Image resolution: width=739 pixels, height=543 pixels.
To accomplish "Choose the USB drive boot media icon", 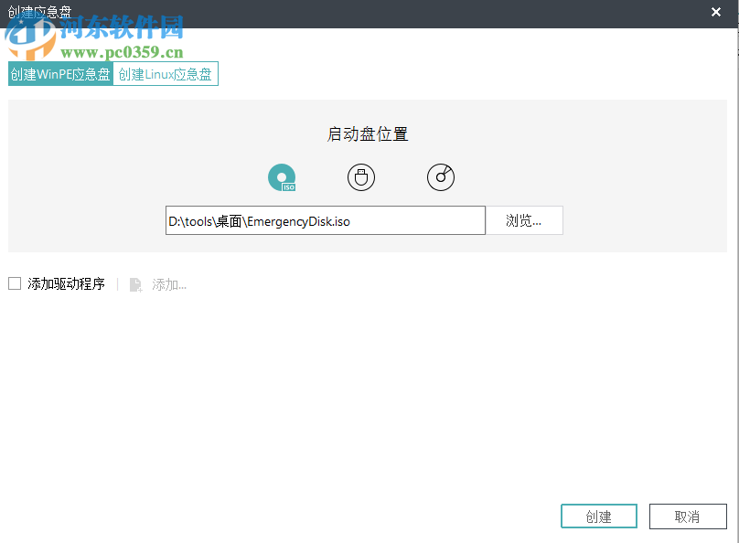I will click(x=361, y=177).
